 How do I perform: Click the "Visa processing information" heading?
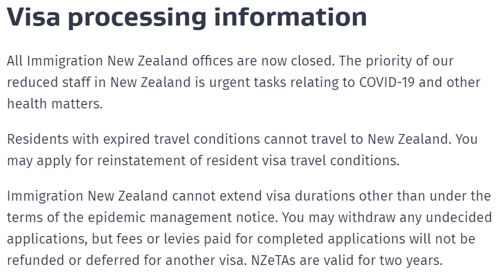click(187, 18)
